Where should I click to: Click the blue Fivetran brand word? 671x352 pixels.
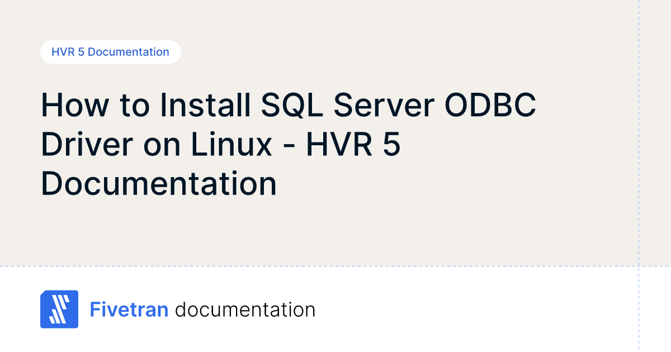129,310
